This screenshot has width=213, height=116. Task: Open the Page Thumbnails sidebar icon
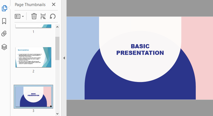pos(4,8)
